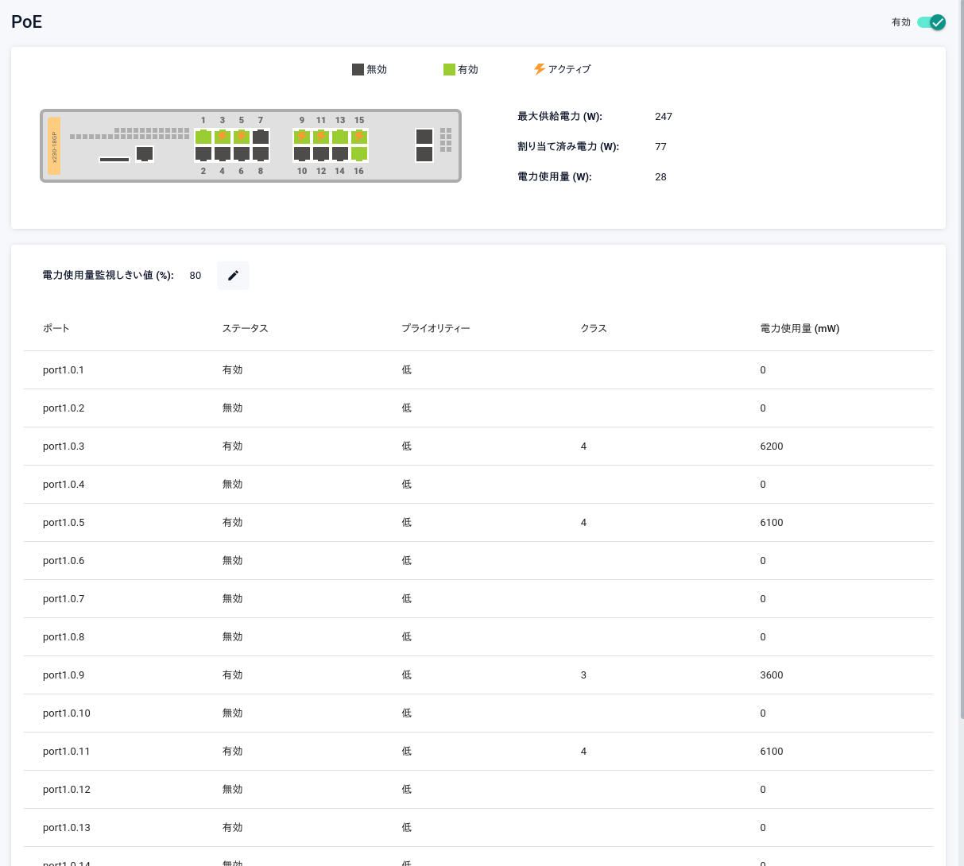Click the threshold value 80
This screenshot has width=964, height=866.
pos(196,276)
